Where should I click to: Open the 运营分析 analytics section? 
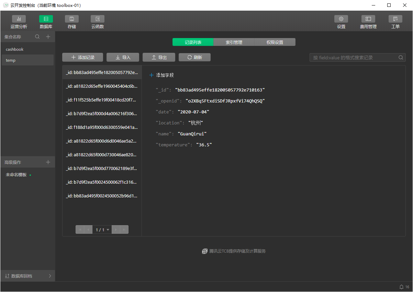19,22
